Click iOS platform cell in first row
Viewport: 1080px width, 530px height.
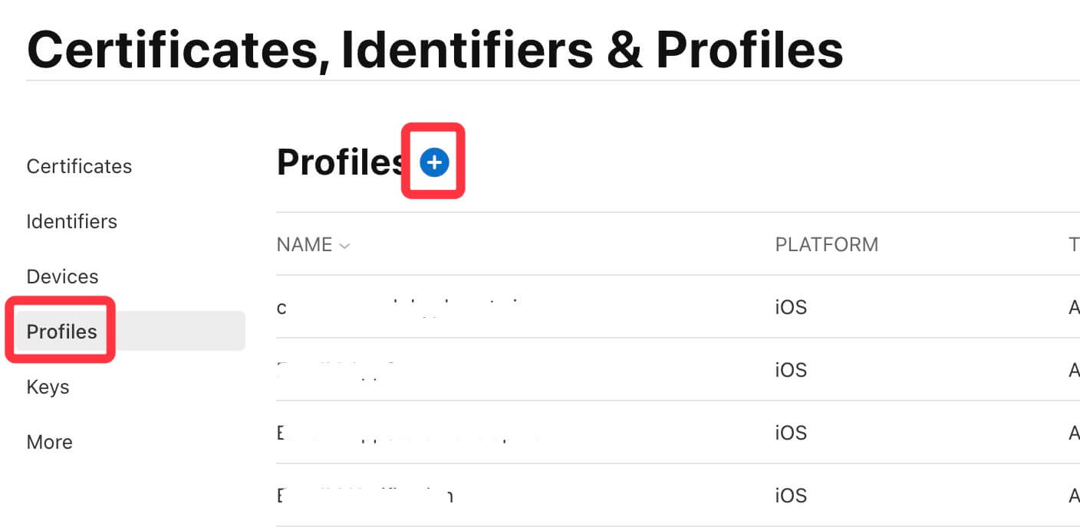(791, 307)
